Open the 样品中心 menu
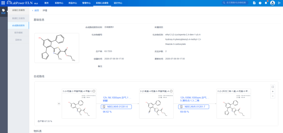Image resolution: width=283 pixels, height=133 pixels. click(73, 3)
